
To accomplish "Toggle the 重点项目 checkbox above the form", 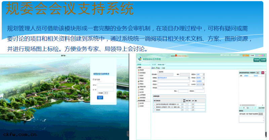I will 159,72.
